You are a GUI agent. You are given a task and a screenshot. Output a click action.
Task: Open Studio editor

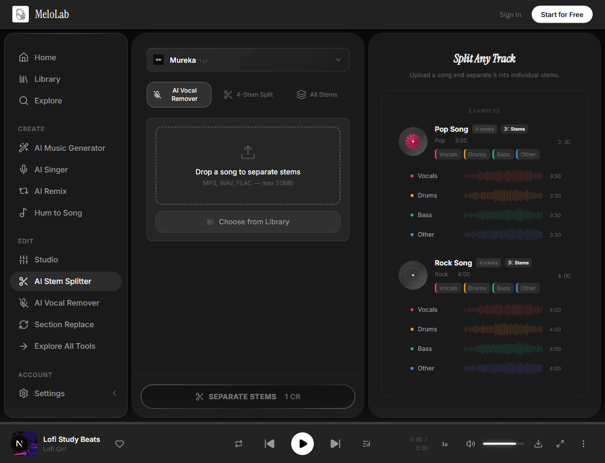[66, 260]
